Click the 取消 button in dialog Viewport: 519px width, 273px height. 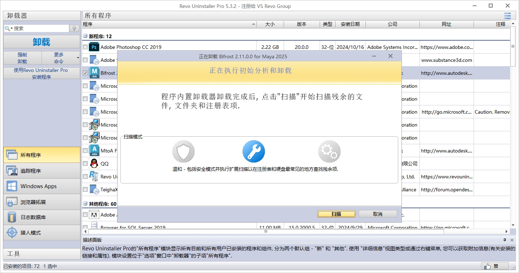pos(378,214)
